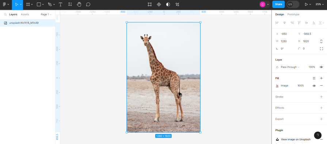
Task: Click Image fill opacity 100%
Action: pos(301,86)
